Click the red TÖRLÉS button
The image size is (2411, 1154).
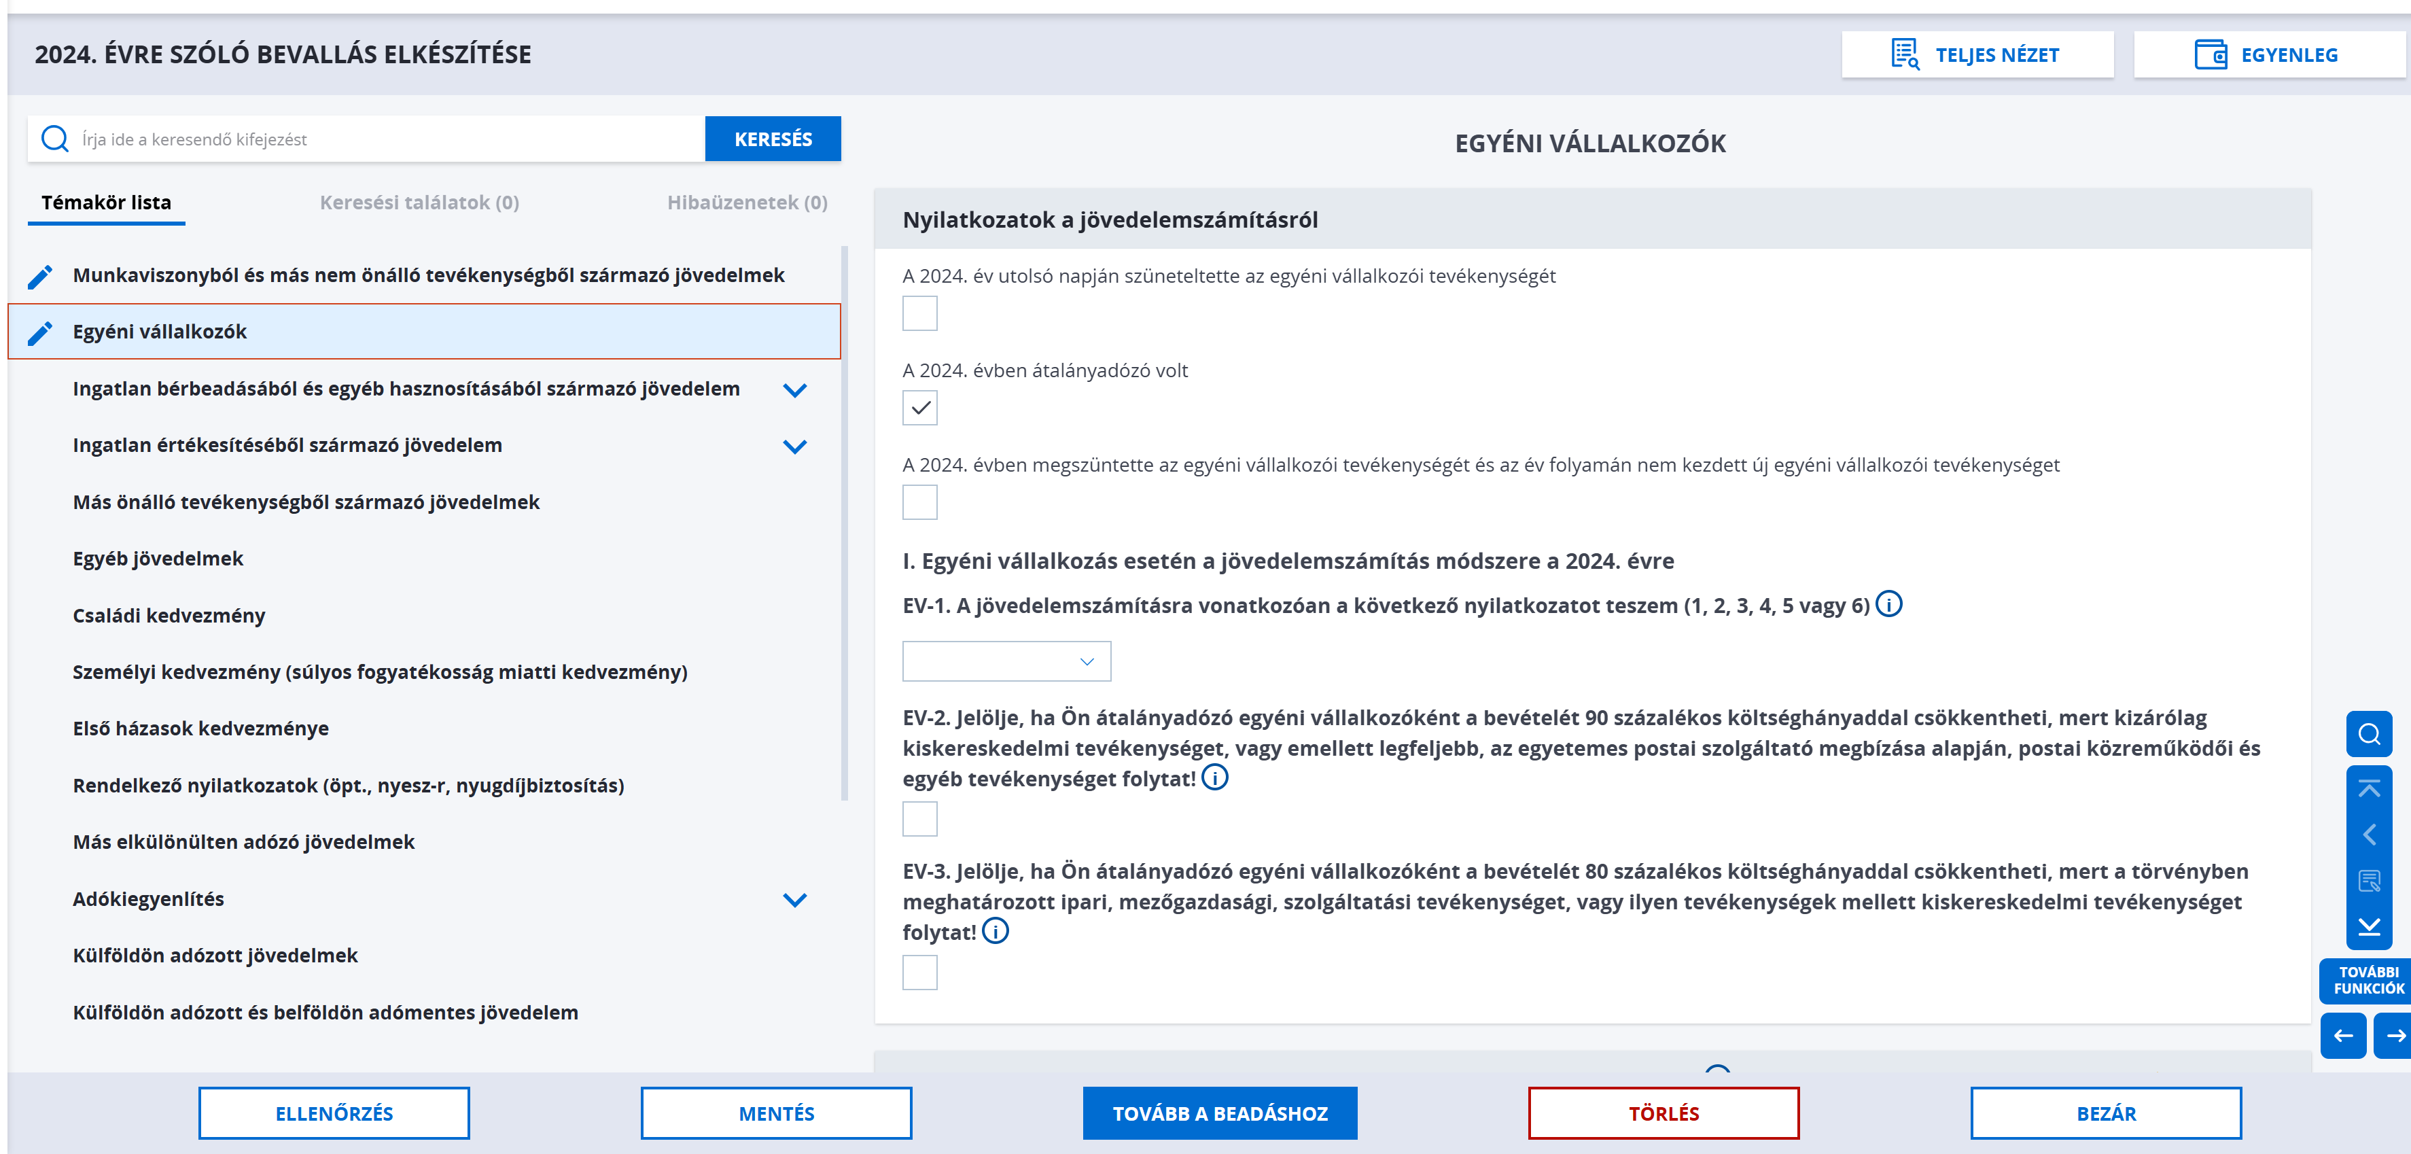(1664, 1113)
